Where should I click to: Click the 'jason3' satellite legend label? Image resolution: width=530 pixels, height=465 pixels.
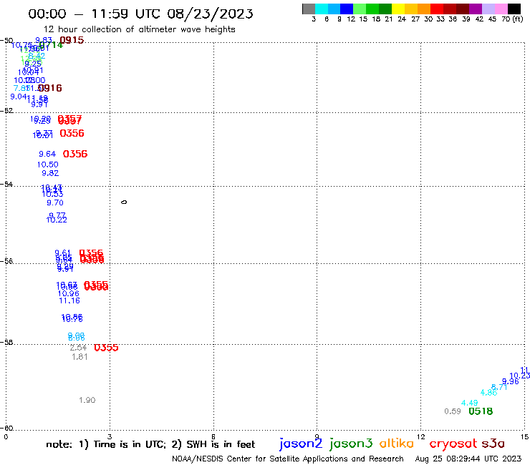click(351, 444)
